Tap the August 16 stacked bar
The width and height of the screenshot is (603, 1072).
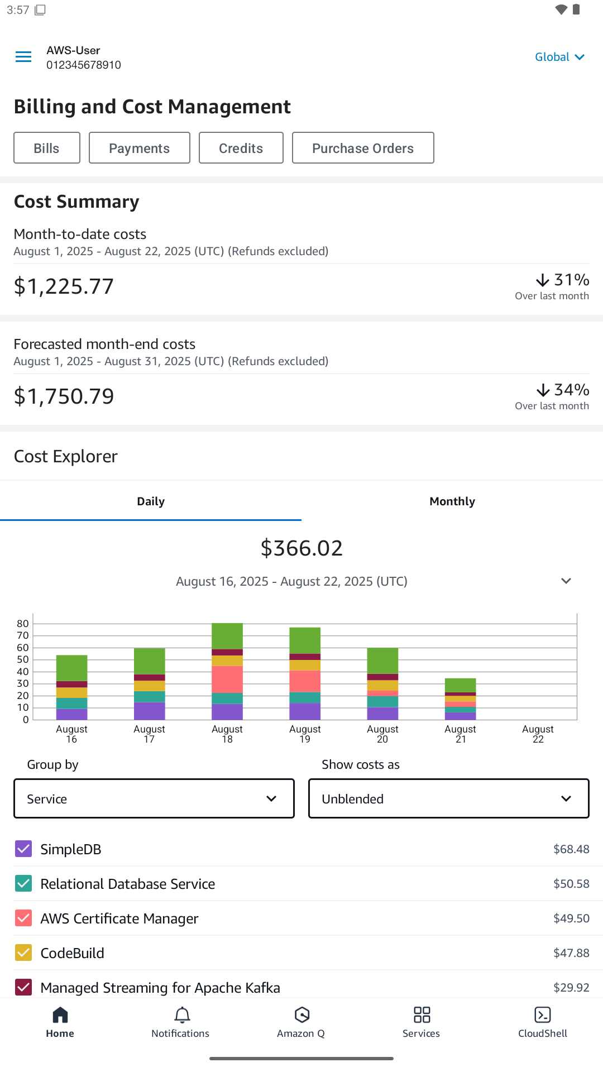pos(72,687)
